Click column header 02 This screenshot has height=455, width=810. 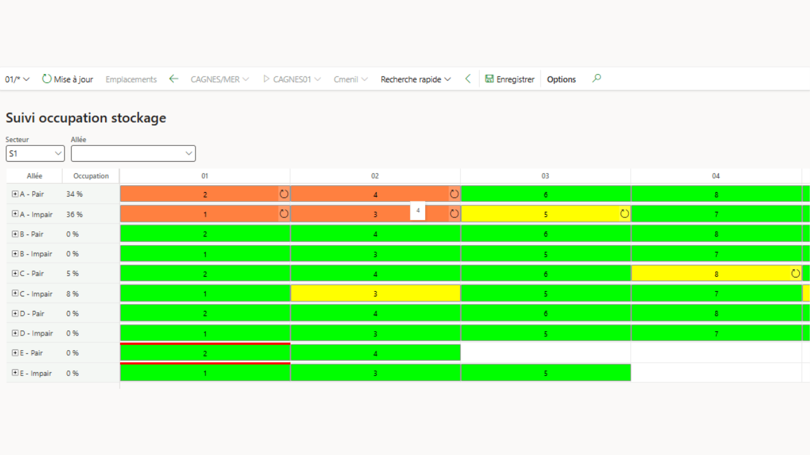(375, 176)
